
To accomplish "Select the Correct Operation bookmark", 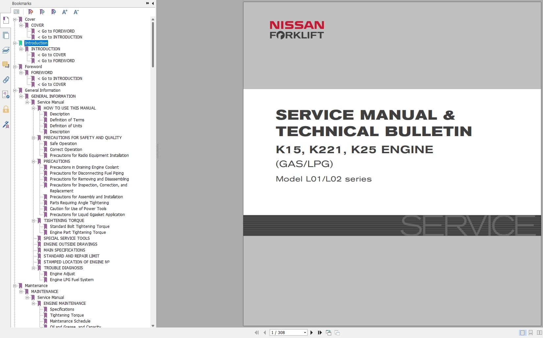I will click(66, 150).
